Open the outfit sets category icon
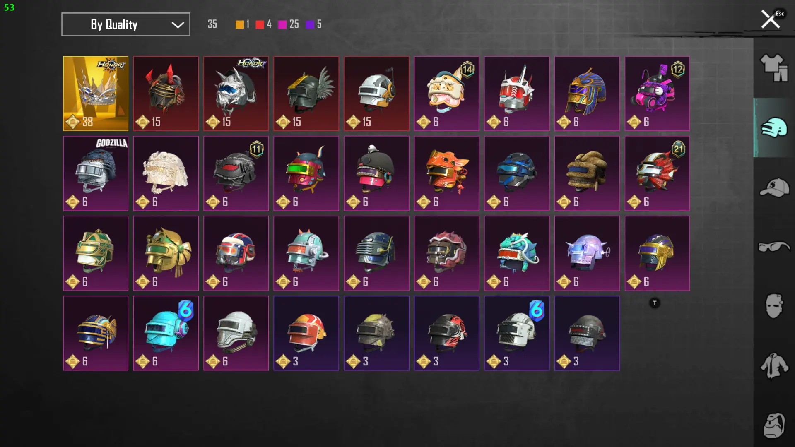The height and width of the screenshot is (447, 795). (x=774, y=68)
